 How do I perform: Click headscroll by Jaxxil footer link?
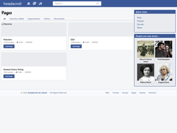coord(37,93)
